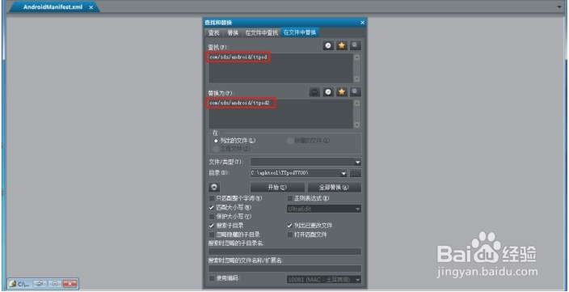Open the document tab list arrow at top right
The image size is (569, 292).
558,7
